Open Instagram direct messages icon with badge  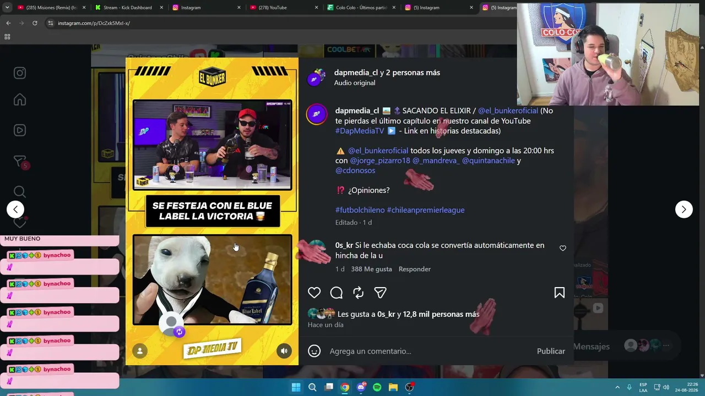tap(20, 161)
